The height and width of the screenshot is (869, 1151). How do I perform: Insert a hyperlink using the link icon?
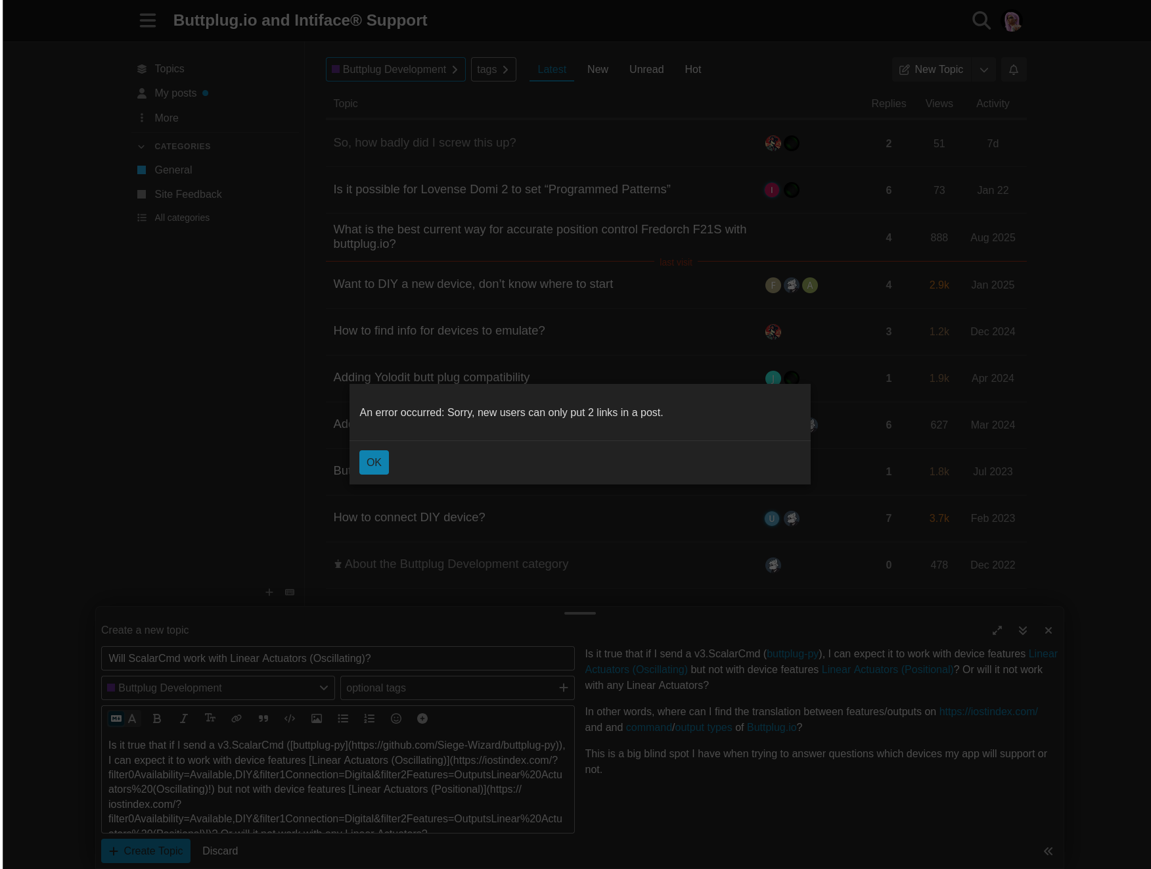pos(237,718)
